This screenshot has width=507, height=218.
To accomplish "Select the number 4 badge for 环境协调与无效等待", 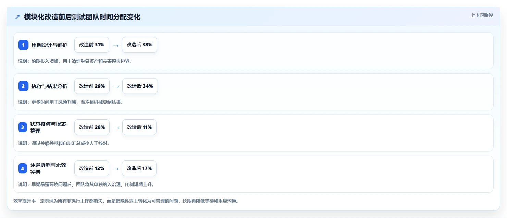I will [23, 168].
